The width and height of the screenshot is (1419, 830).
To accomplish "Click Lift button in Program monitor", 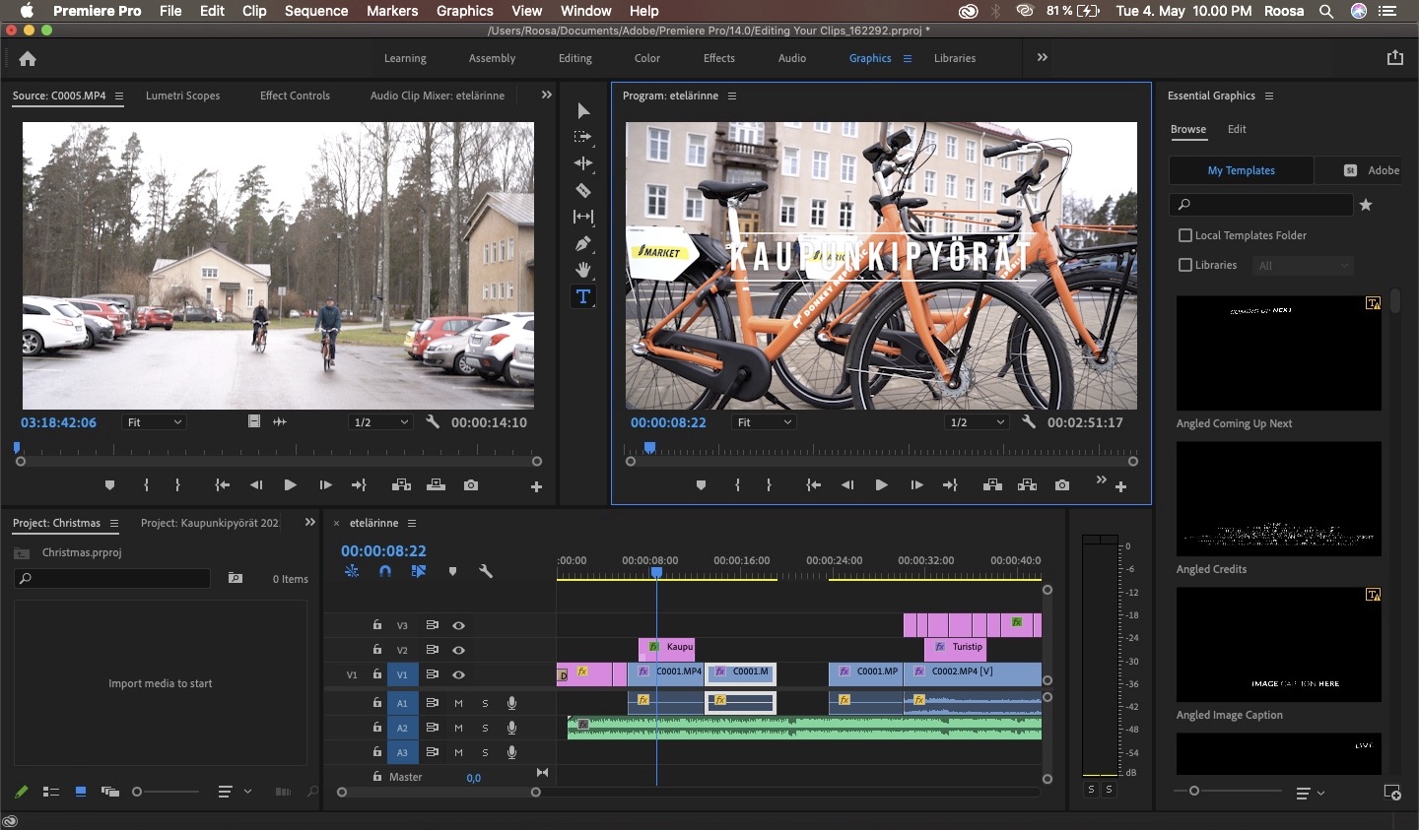I will point(992,485).
